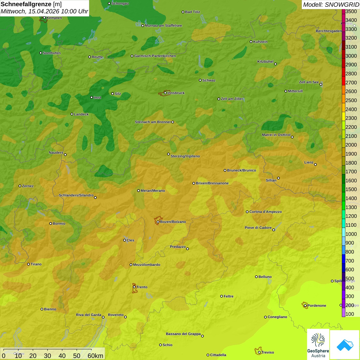Click the Bienno label
The width and height of the screenshot is (360, 360).
pos(50,309)
